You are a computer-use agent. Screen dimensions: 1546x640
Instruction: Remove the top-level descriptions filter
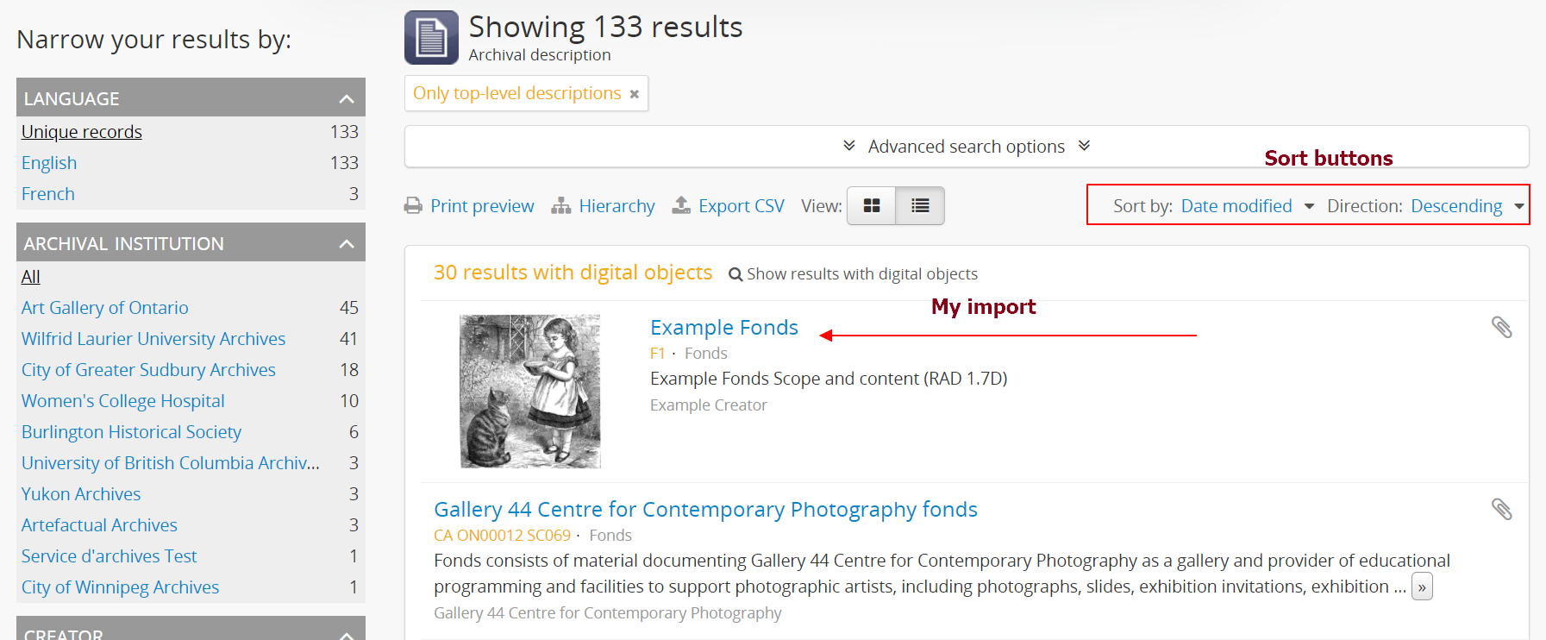(635, 94)
